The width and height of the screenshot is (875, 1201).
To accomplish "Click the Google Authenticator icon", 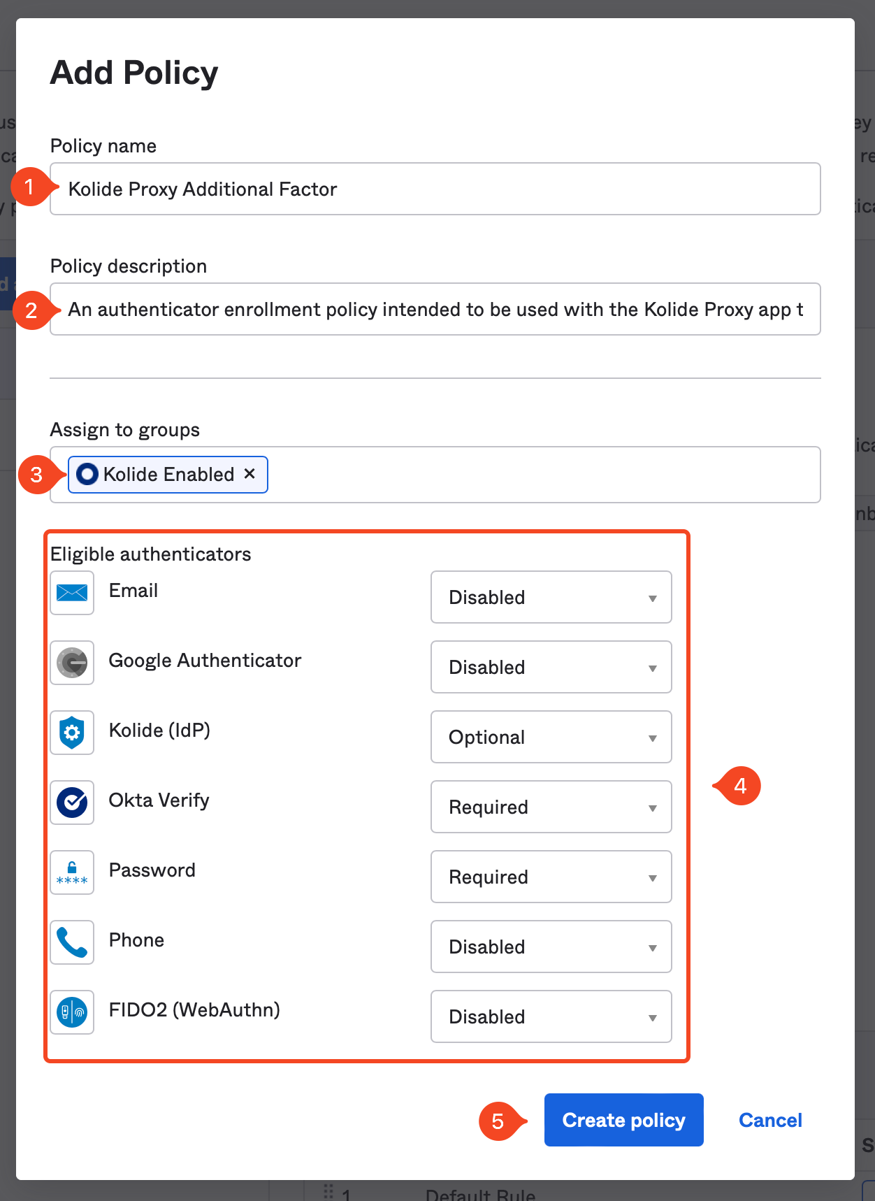I will click(x=72, y=663).
